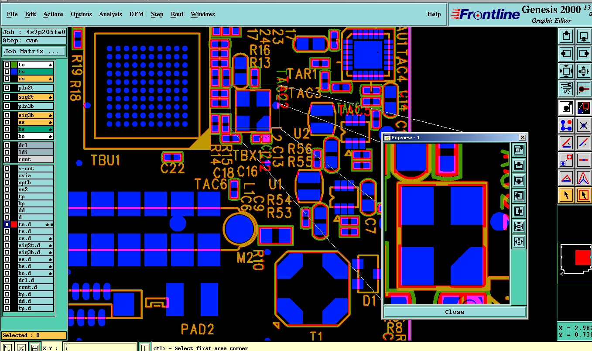592x351 pixels.
Task: Select the 'ldi' layer row
Action: tap(36, 152)
